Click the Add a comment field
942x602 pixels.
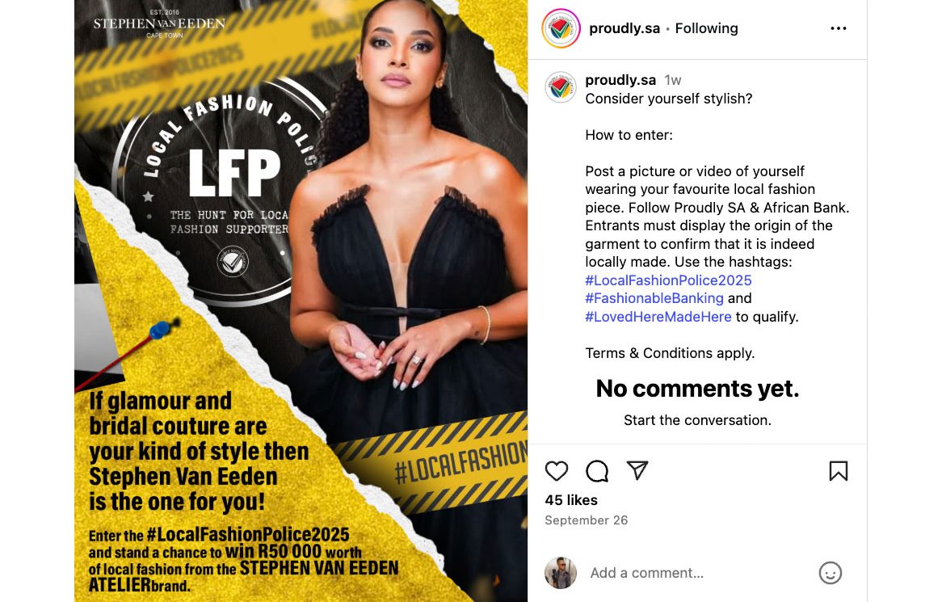click(697, 573)
